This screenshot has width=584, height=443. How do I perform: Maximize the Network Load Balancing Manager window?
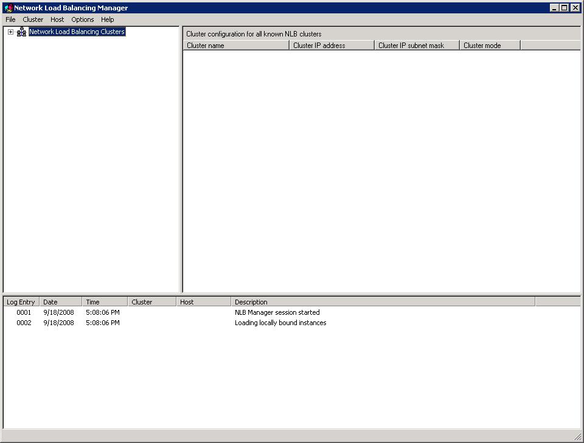click(565, 8)
